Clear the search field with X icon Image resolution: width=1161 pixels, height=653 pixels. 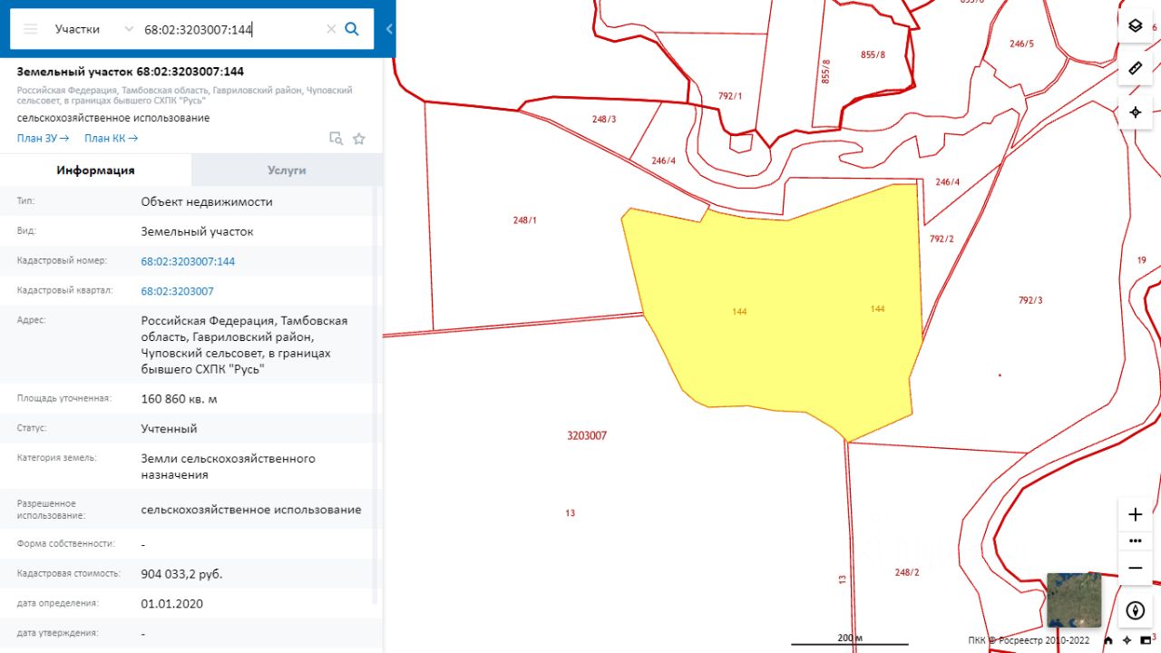pos(331,29)
